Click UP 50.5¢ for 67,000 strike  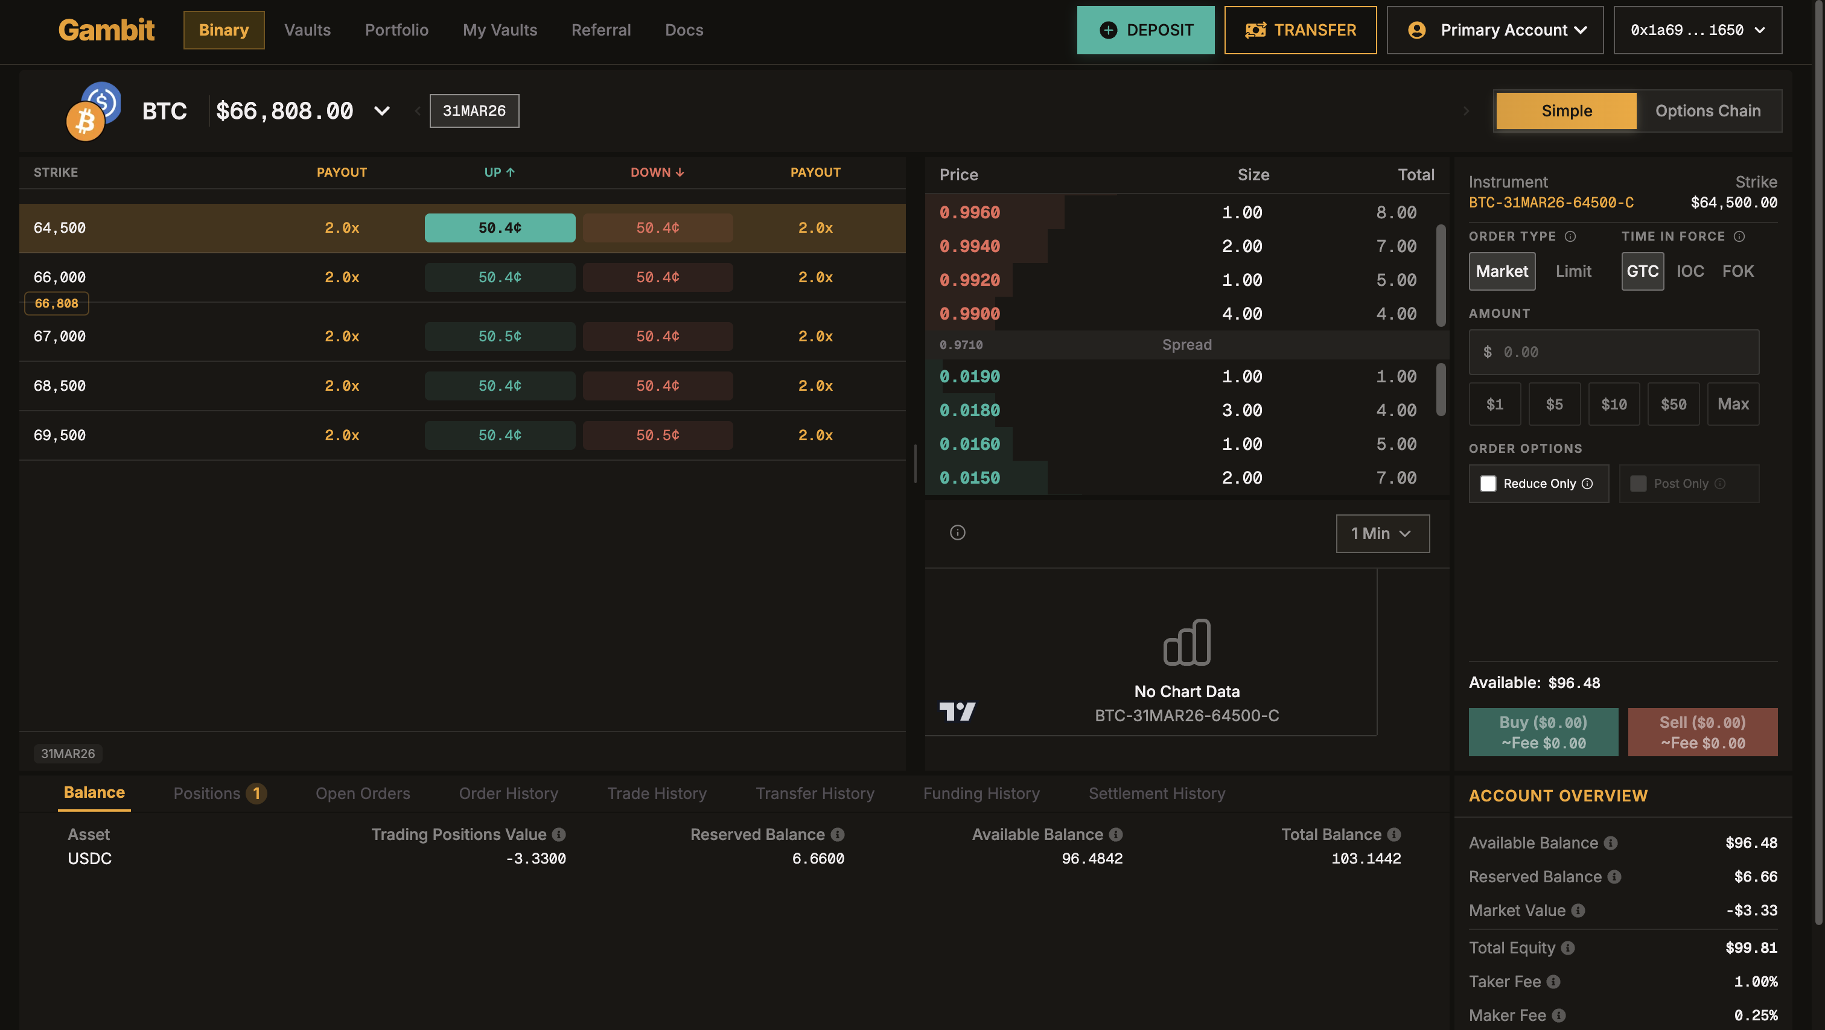tap(500, 336)
